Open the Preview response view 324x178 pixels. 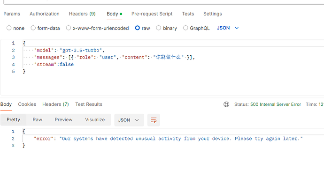(63, 120)
